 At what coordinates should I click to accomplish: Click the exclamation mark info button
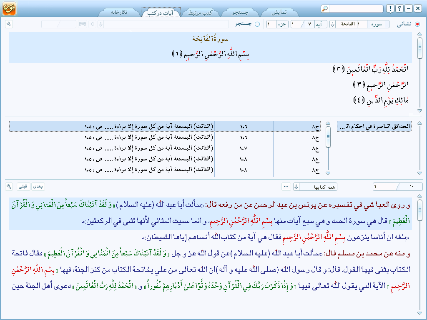(390, 9)
